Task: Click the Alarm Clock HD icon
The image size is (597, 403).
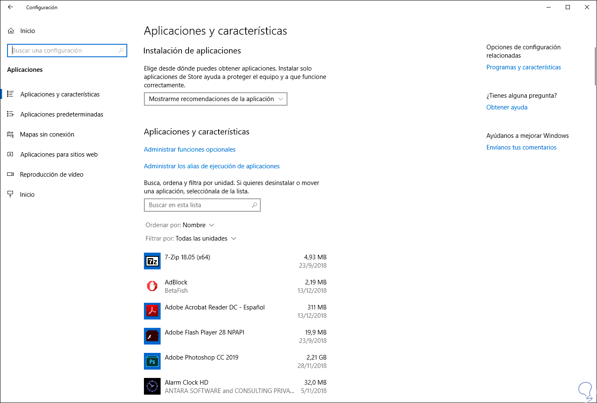Action: [x=152, y=386]
